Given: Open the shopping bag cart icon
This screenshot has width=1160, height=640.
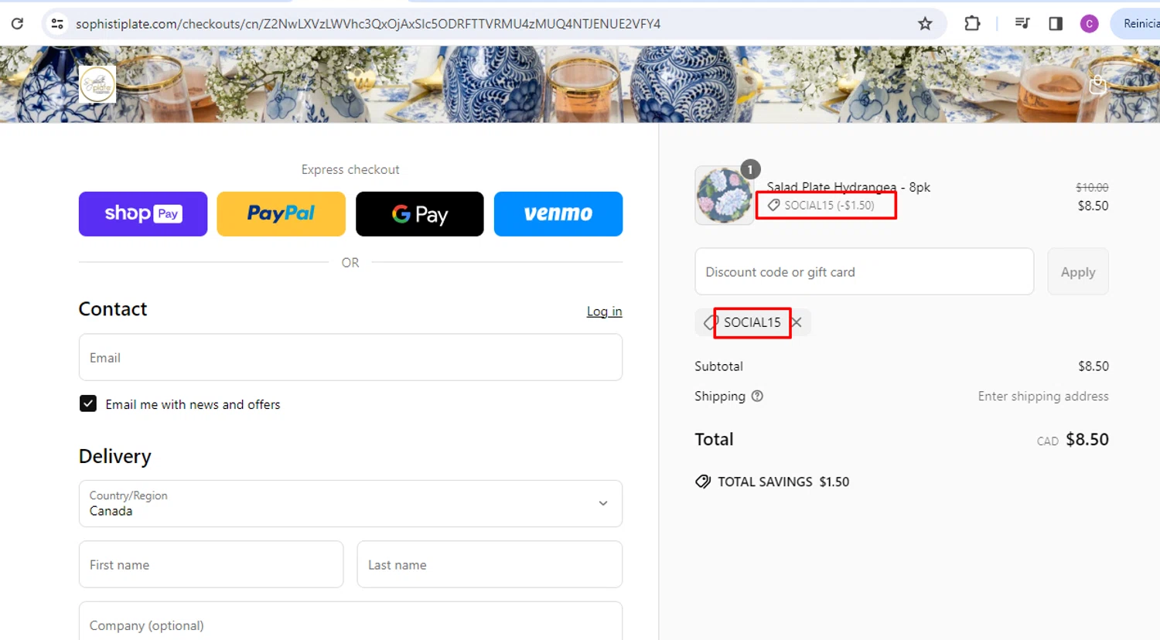Looking at the screenshot, I should click(x=1097, y=84).
